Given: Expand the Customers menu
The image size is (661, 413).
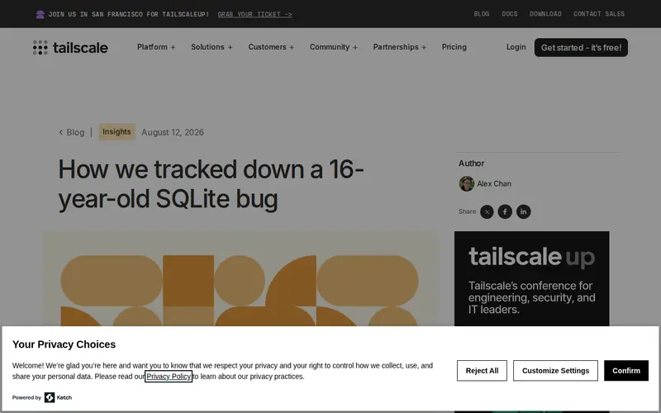Looking at the screenshot, I should tap(271, 47).
